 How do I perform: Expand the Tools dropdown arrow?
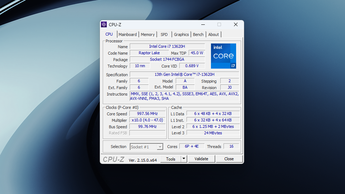pyautogui.click(x=184, y=159)
